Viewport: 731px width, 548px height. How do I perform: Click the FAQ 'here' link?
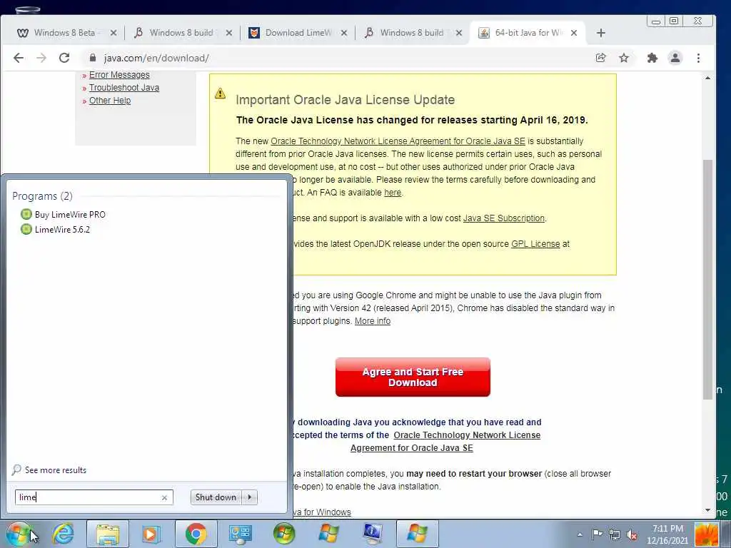point(393,193)
